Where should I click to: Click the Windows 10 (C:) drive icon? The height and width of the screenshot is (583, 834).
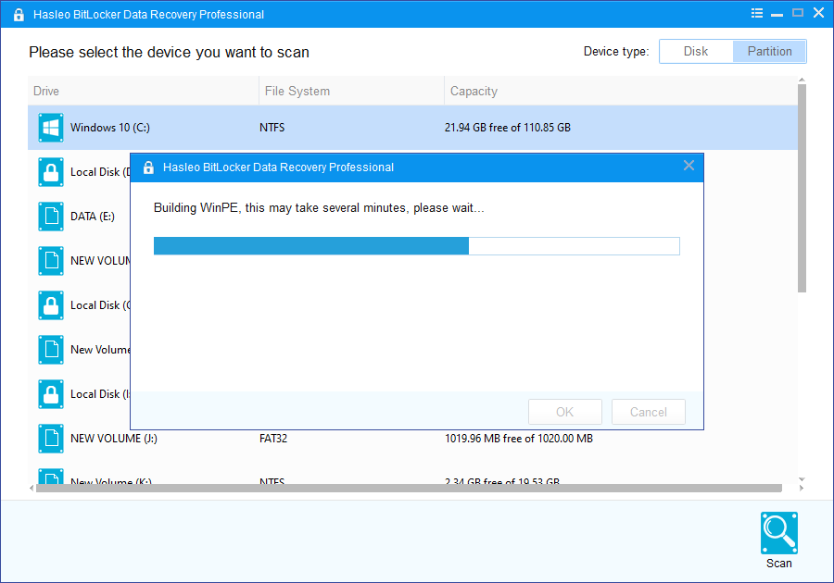(51, 128)
